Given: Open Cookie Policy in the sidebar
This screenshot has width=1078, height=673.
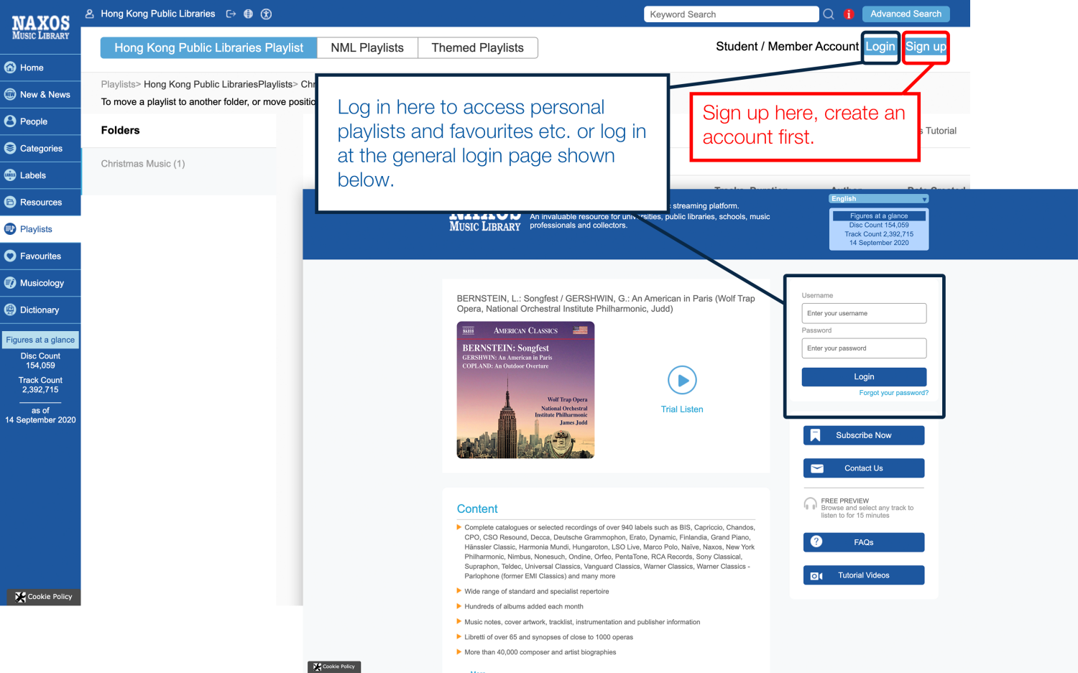Looking at the screenshot, I should (44, 597).
